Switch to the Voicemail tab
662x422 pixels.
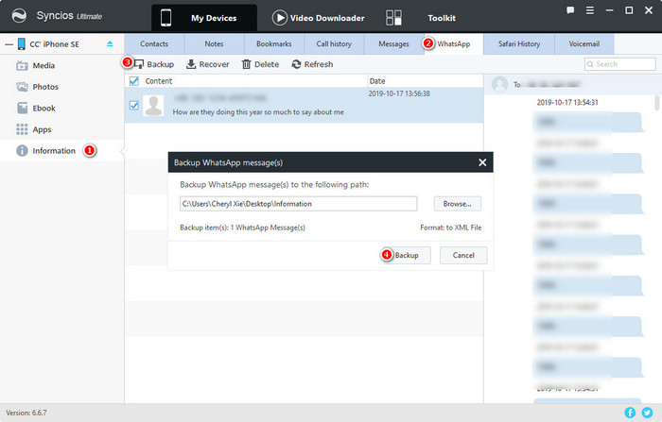coord(584,43)
